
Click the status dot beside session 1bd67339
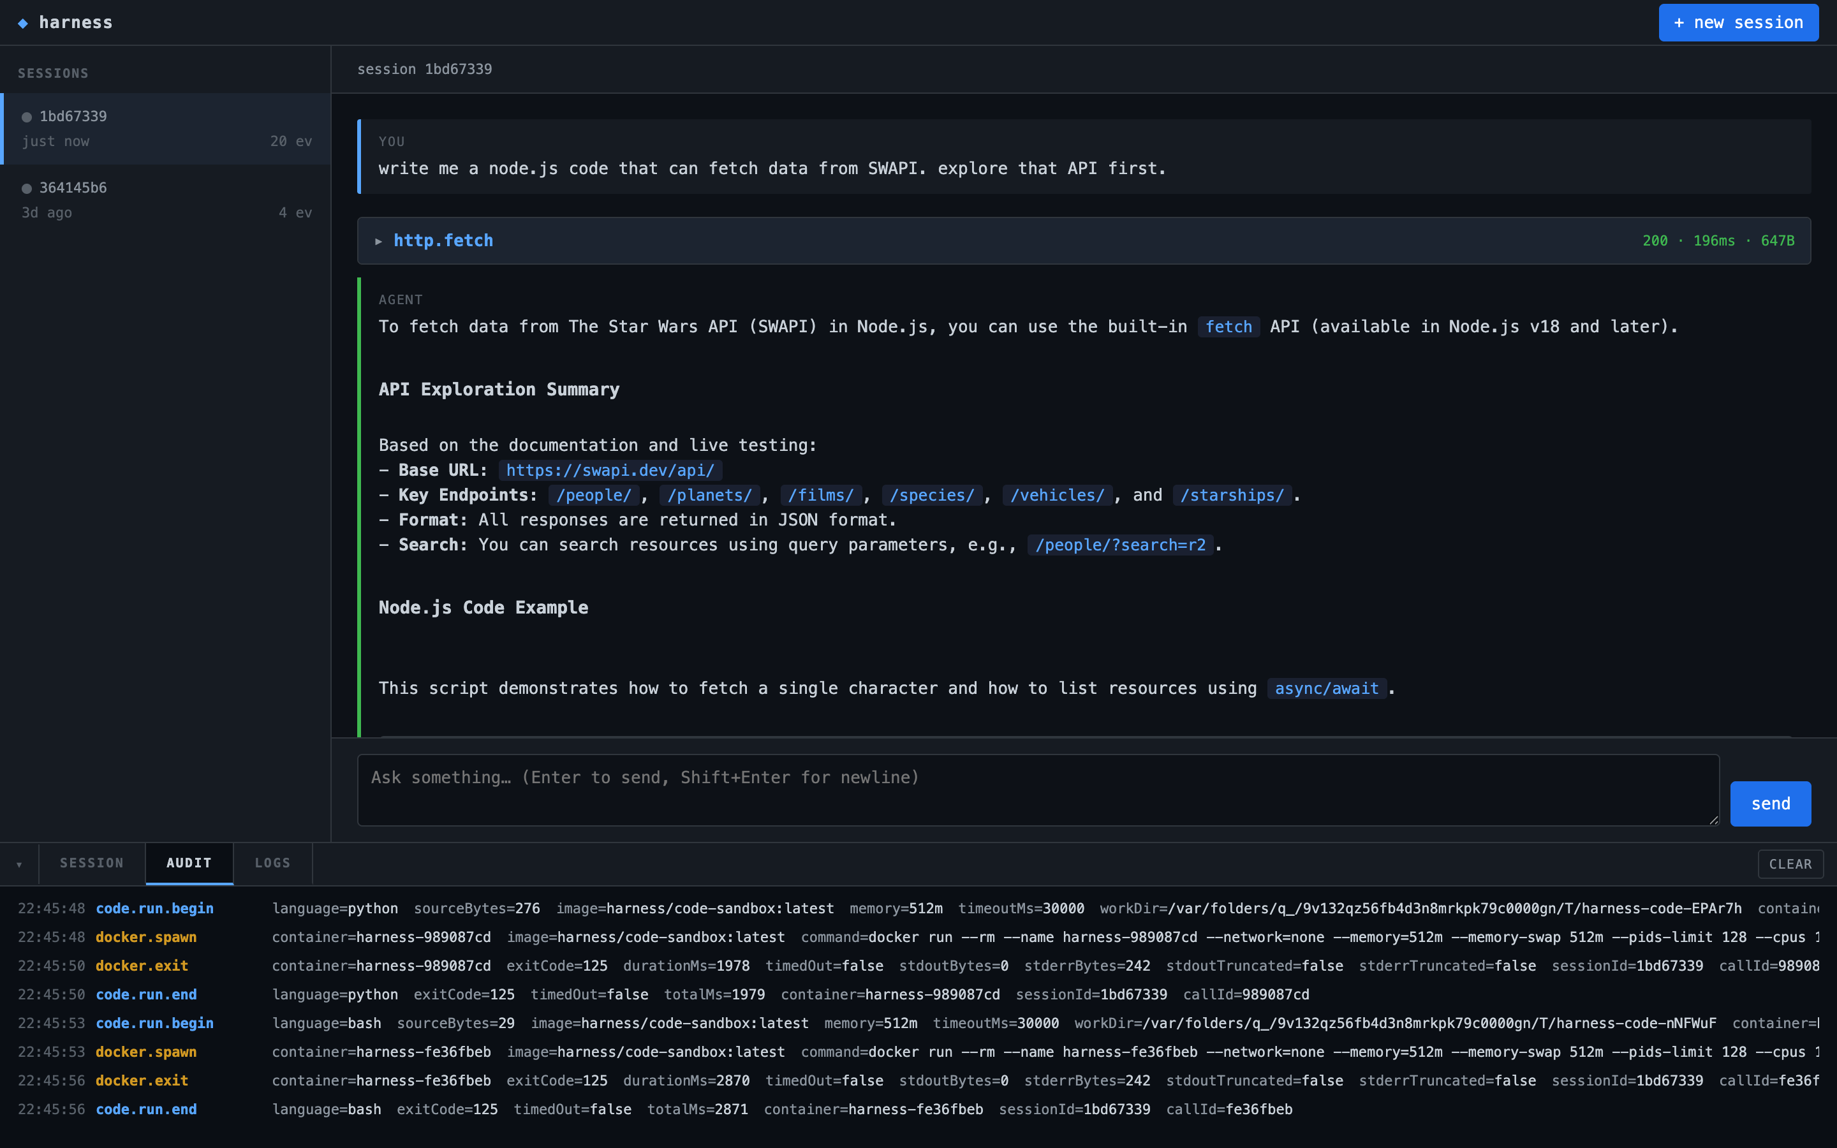pos(27,116)
